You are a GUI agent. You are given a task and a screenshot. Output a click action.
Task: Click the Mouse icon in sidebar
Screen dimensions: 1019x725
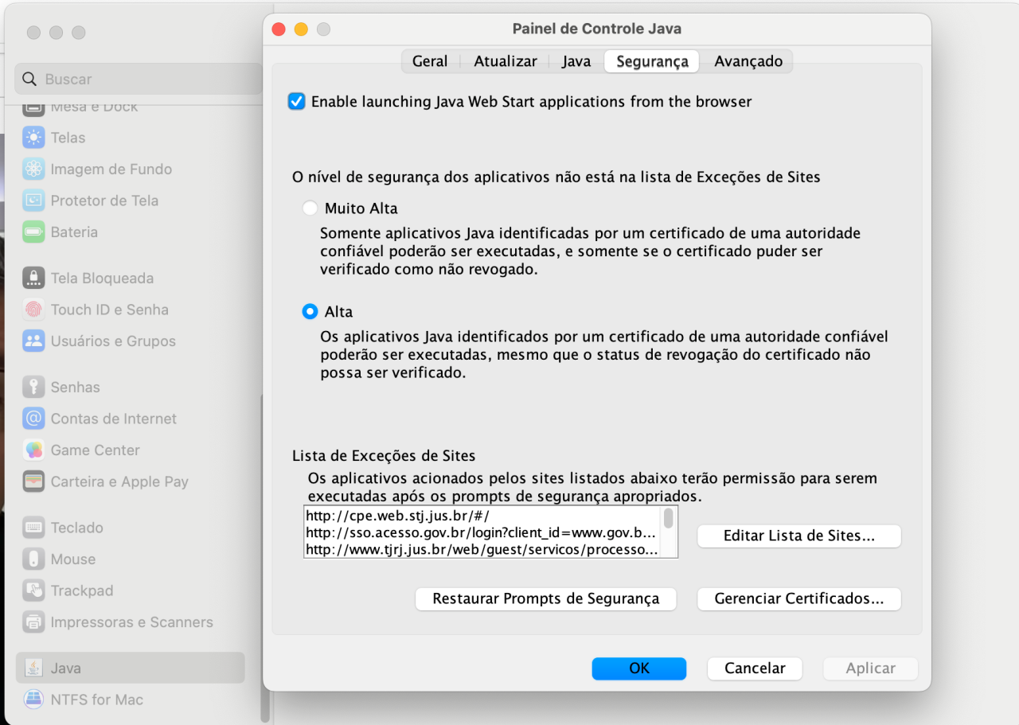pyautogui.click(x=33, y=559)
